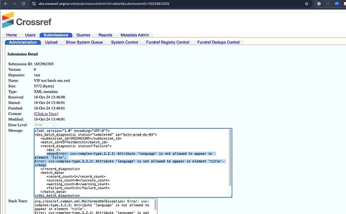Click the batch_id VIFTestBatch1 line
346x214 pixels.
74,142
